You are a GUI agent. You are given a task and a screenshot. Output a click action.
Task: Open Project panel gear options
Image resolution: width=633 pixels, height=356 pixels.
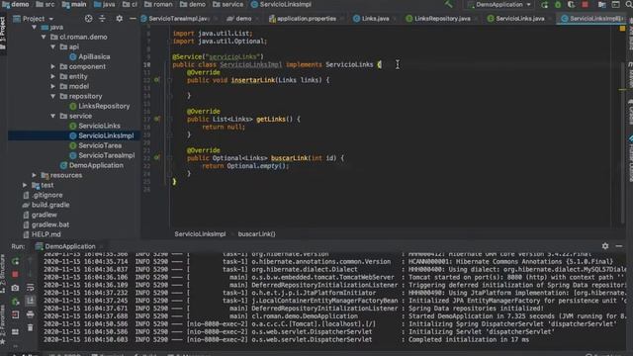119,19
